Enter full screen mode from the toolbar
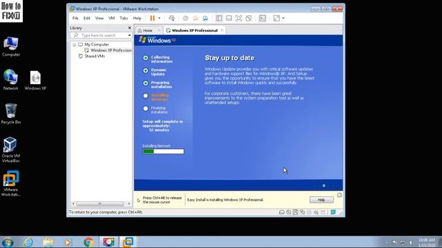 pos(239,19)
